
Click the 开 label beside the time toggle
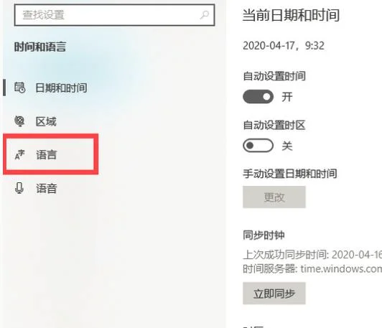(287, 97)
